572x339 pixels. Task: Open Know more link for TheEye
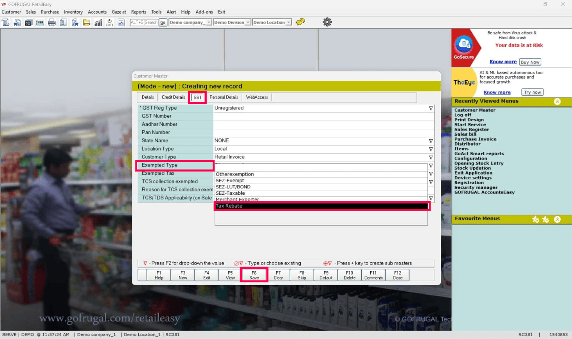497,92
